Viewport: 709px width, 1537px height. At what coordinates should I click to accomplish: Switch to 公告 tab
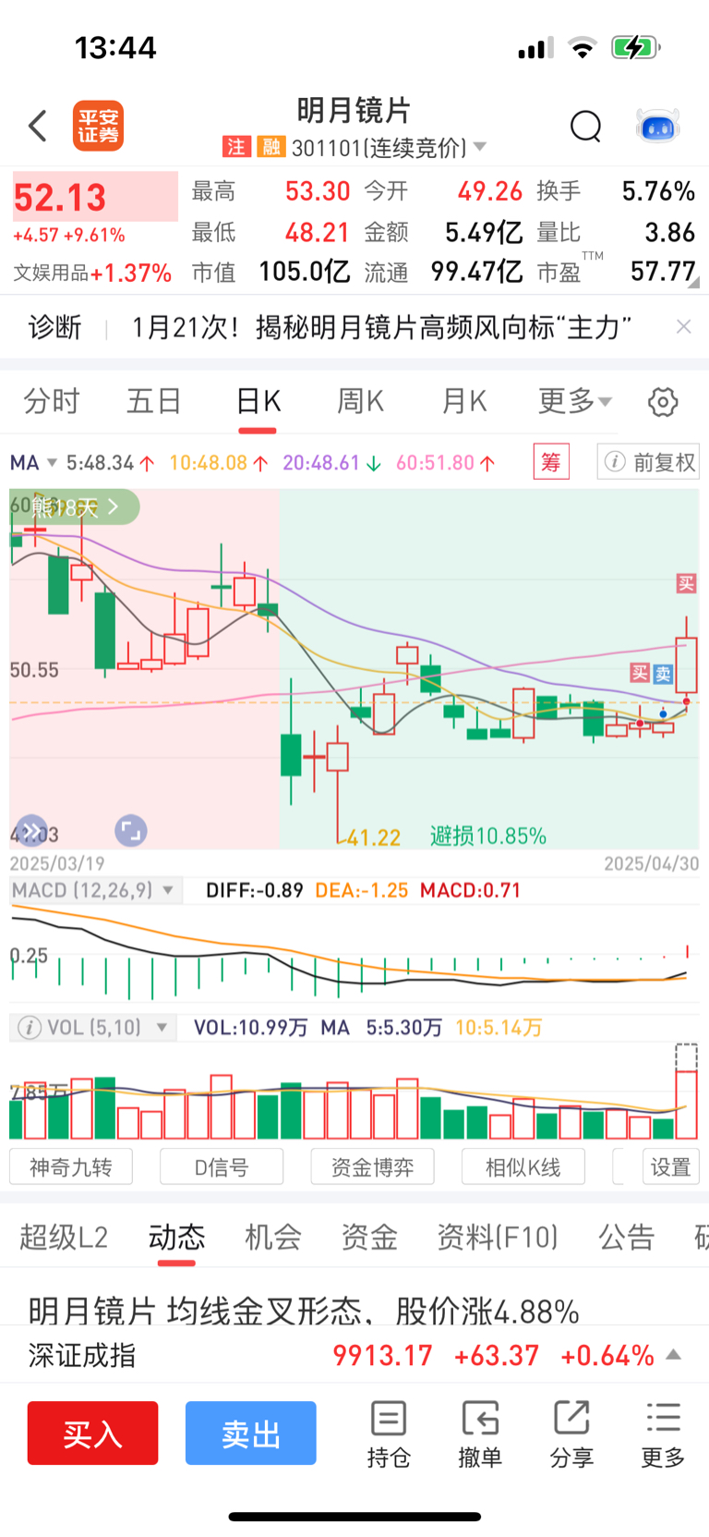coord(627,1237)
